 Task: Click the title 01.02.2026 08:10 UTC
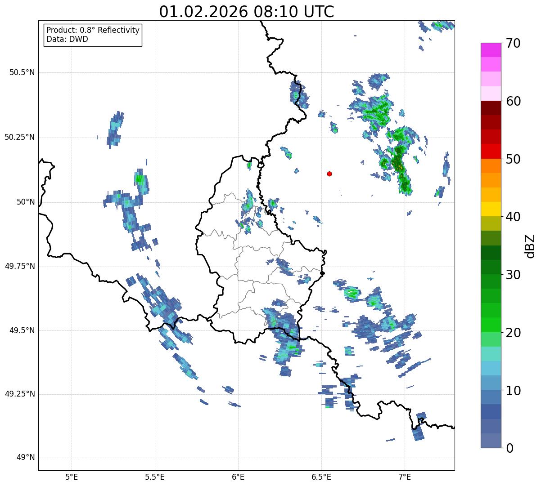click(247, 12)
